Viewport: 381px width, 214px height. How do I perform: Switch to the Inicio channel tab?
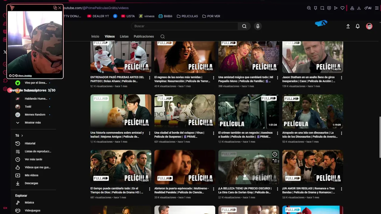pos(95,37)
